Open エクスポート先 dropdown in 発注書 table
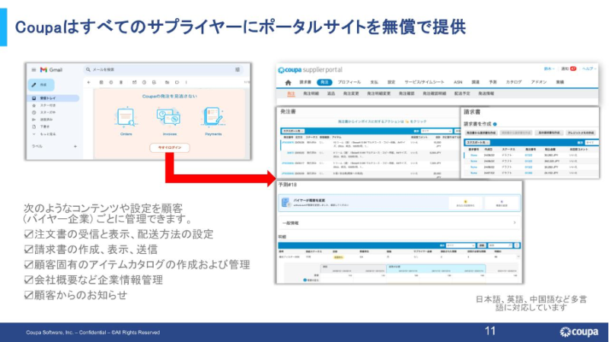This screenshot has height=342, width=609. pyautogui.click(x=293, y=131)
